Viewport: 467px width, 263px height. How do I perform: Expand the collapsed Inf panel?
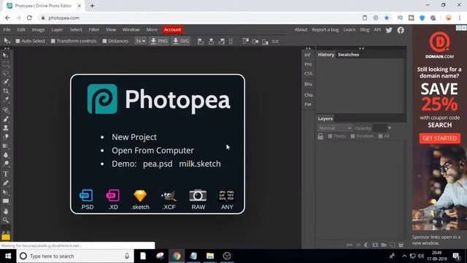308,55
